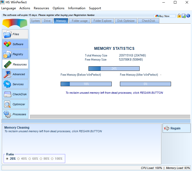Click the 2097151KB (2047MB) total memory value

pos(132,55)
